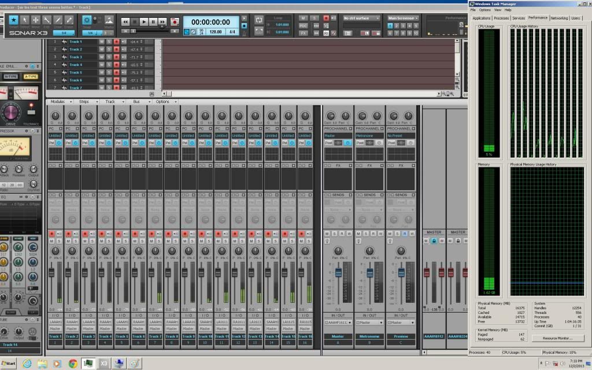Click the Master bus volume fader
This screenshot has width=592, height=370.
point(338,272)
